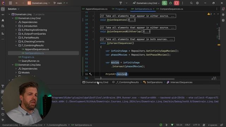Collapse the Dometrain.Linq solution node
The image size is (226, 127).
point(10,14)
